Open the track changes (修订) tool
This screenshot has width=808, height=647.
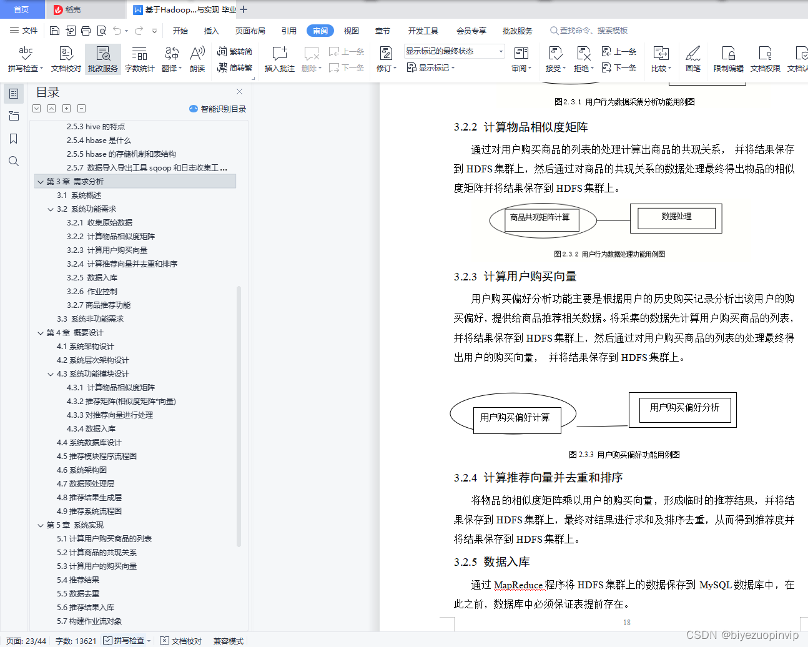386,59
